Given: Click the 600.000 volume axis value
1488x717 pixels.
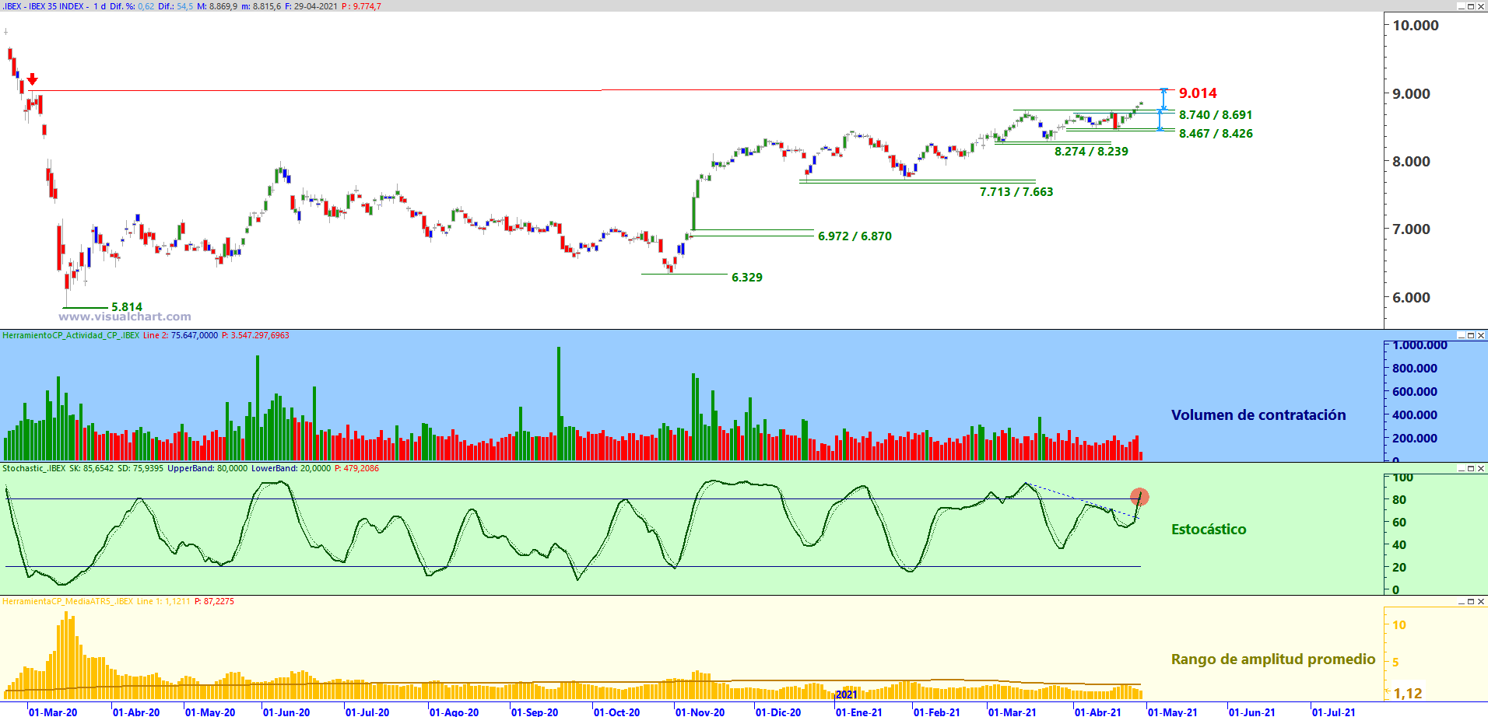Looking at the screenshot, I should coord(1415,392).
